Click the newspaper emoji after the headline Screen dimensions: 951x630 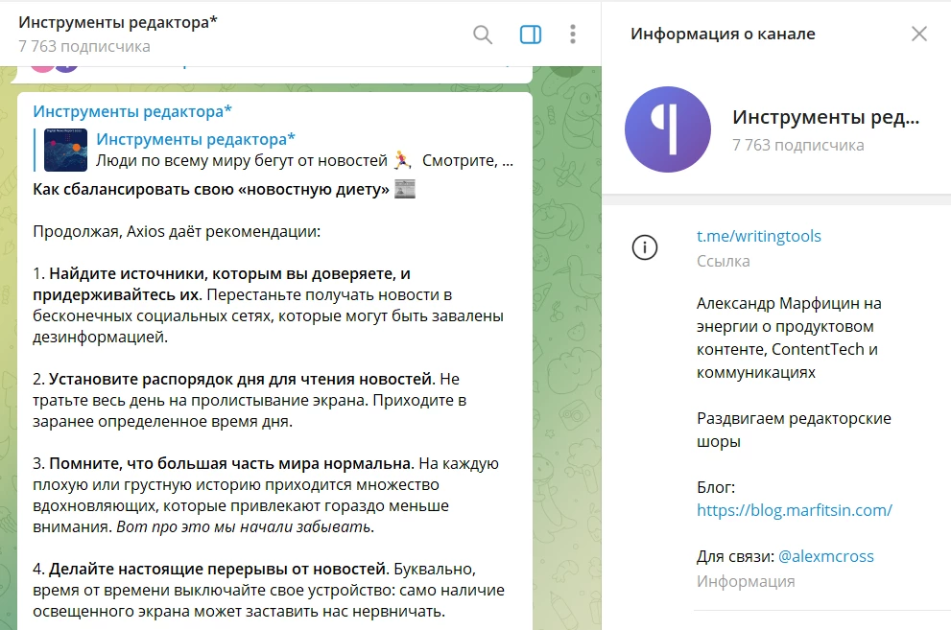pos(405,189)
